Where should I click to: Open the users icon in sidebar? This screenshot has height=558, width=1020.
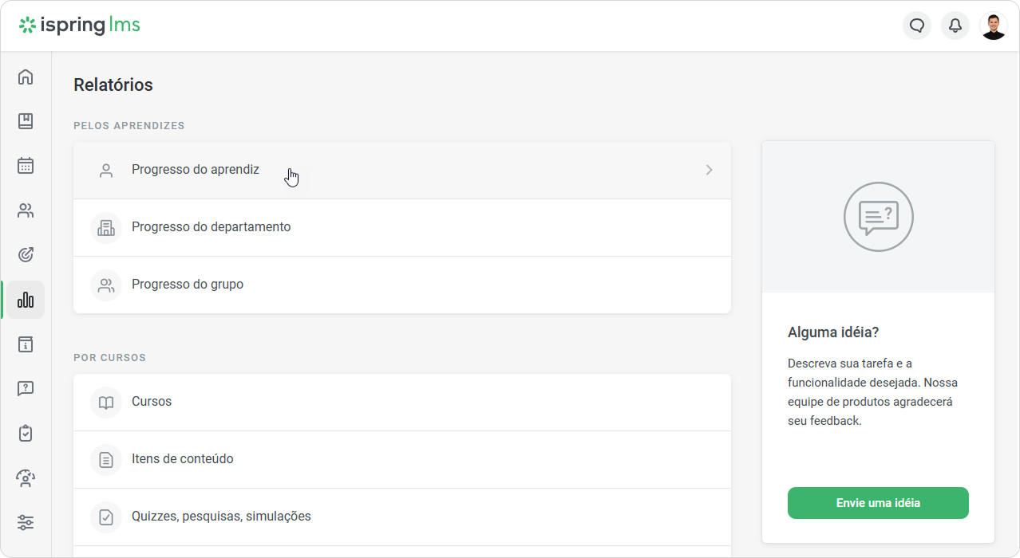[x=26, y=210]
